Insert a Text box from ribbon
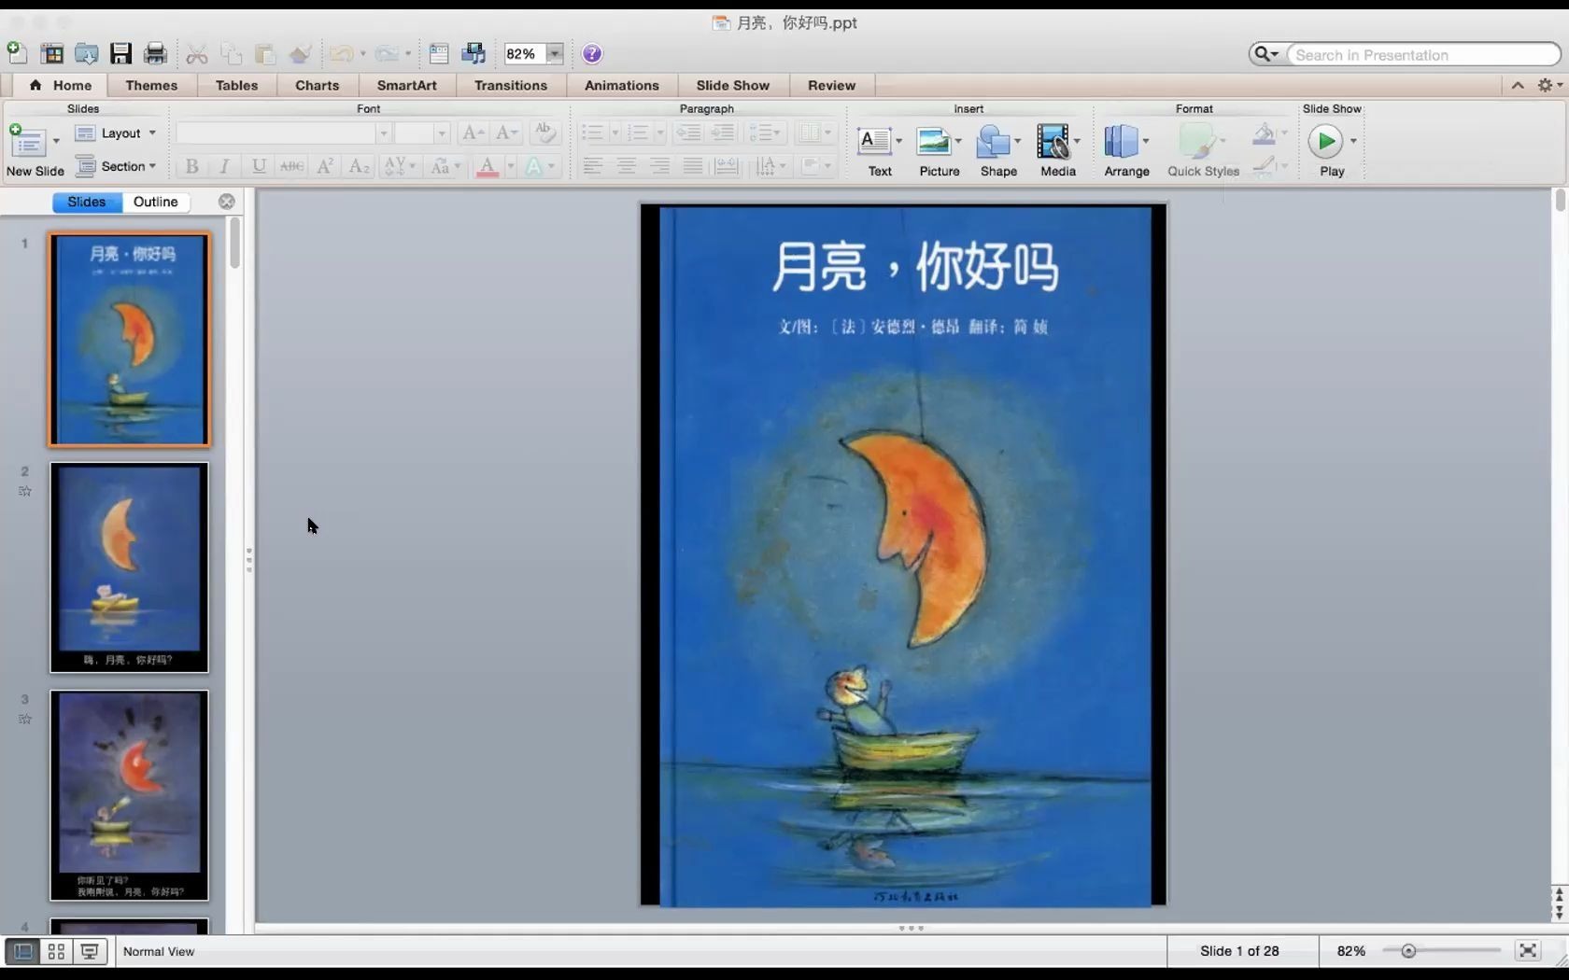Screen dimensions: 1569x980 pos(874,141)
